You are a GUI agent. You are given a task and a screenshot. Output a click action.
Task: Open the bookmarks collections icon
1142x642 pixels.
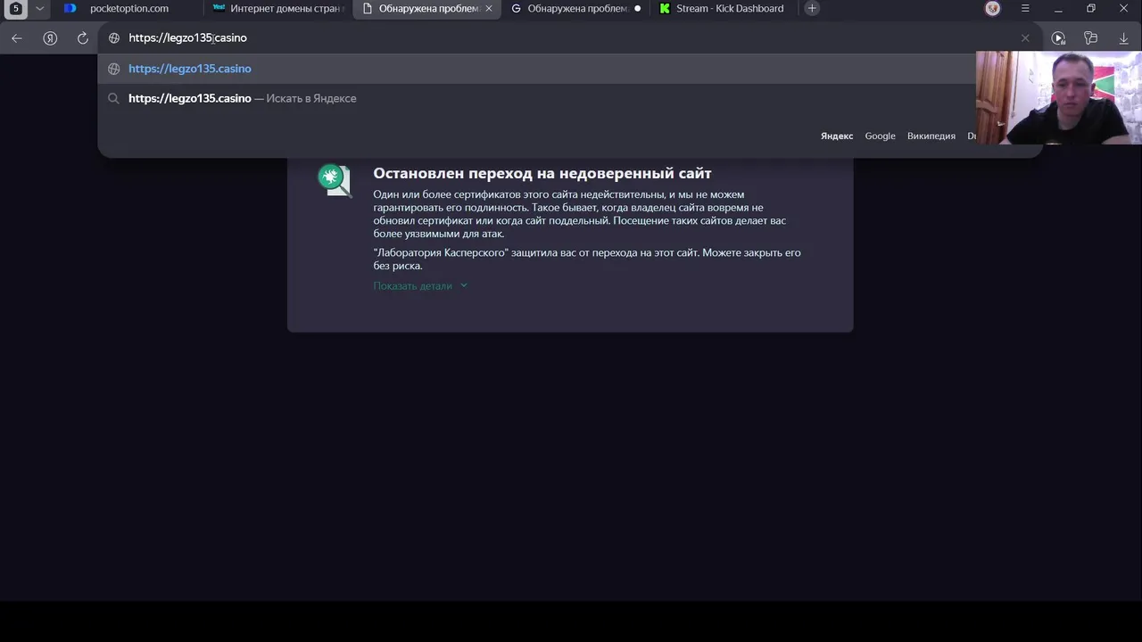pos(1090,38)
